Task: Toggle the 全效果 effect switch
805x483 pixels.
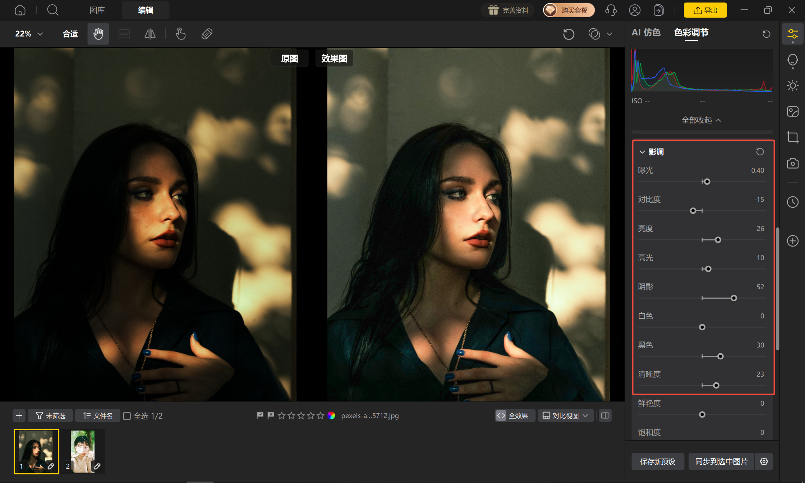Action: (515, 416)
